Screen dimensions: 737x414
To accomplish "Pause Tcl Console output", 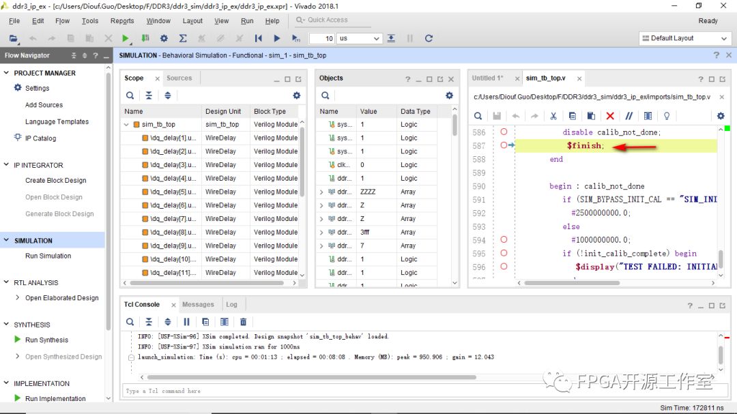I will [186, 322].
